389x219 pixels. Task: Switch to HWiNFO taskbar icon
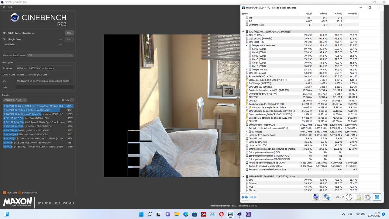[230, 214]
